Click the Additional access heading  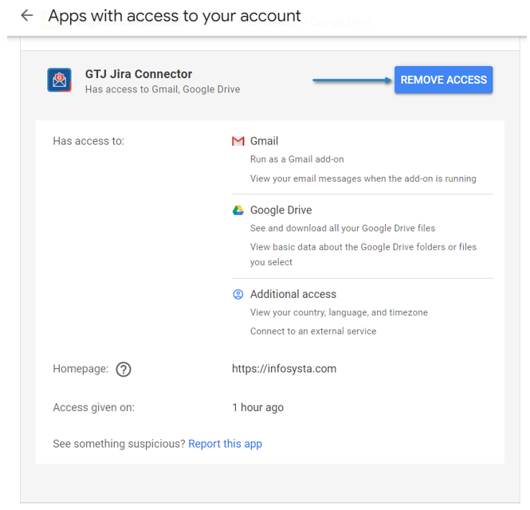pyautogui.click(x=292, y=294)
